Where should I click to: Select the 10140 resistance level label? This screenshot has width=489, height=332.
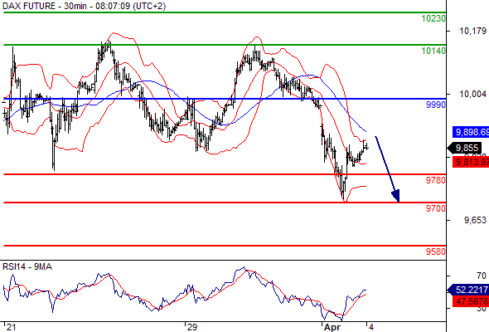click(x=433, y=51)
